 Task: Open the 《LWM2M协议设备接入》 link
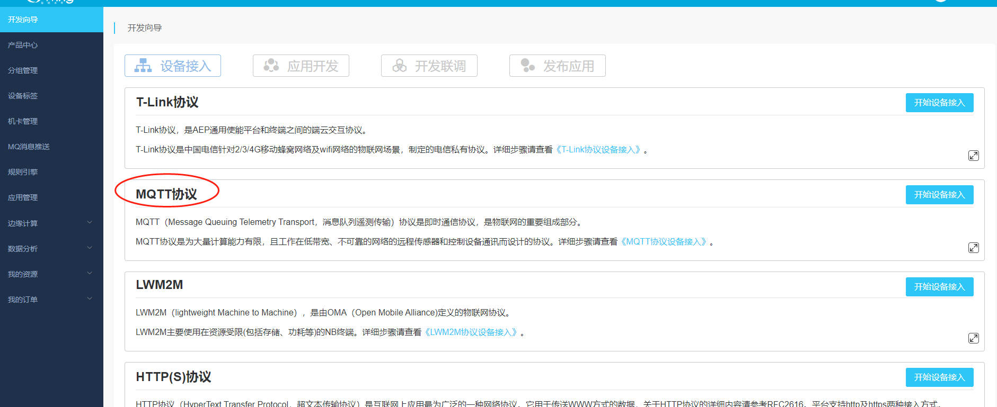coord(471,332)
